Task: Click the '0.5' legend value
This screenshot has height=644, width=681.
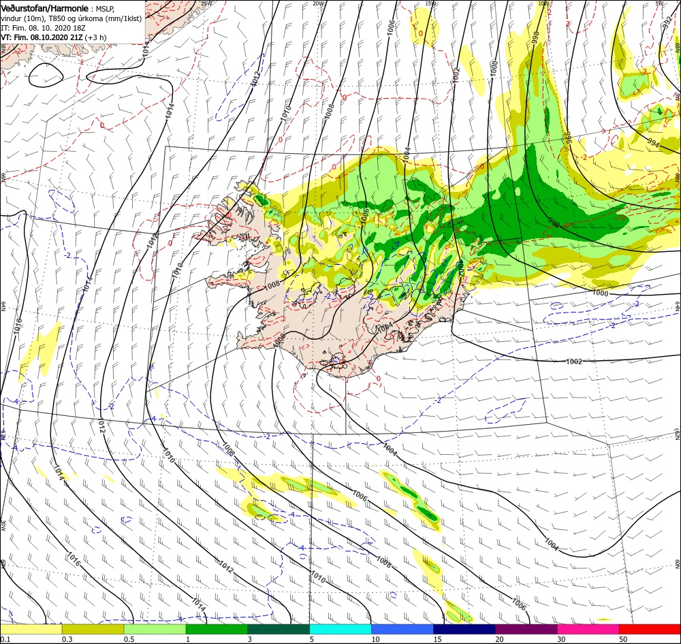Action: 129,639
